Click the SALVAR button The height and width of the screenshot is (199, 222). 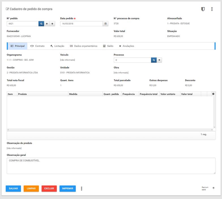click(13, 189)
